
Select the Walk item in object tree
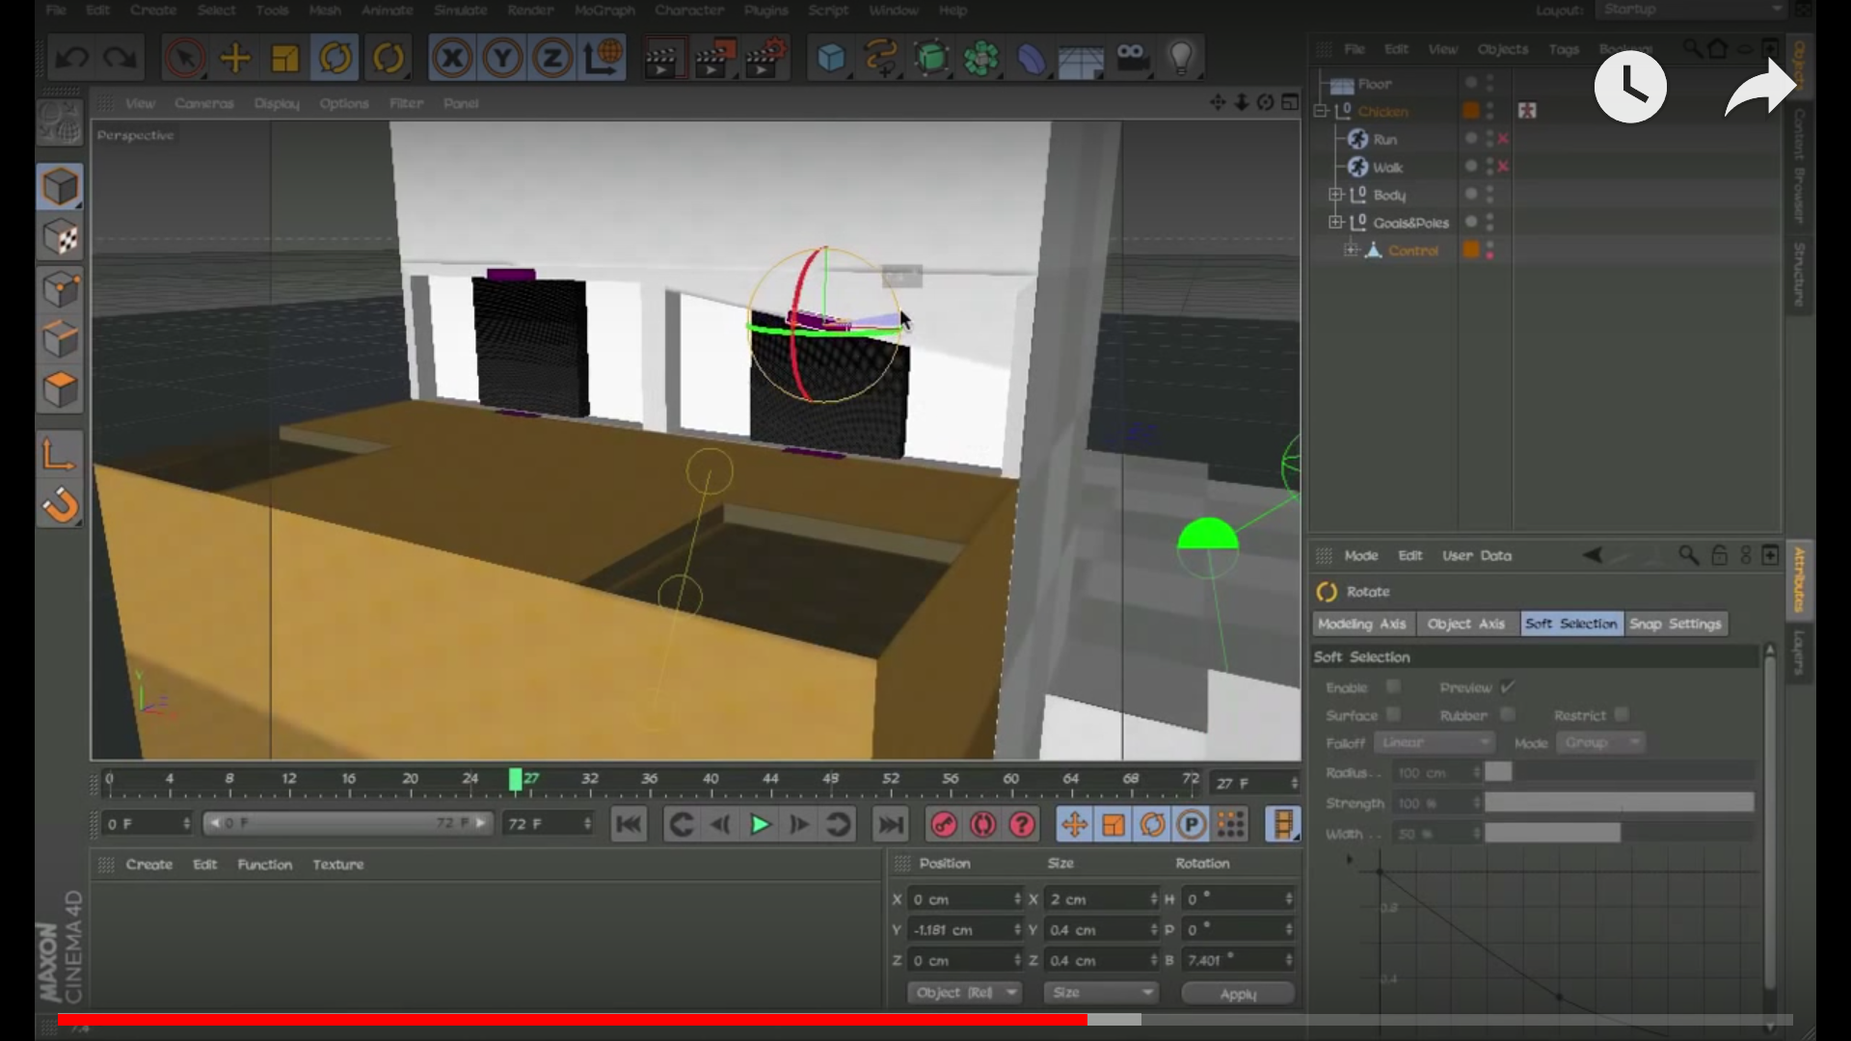tap(1387, 168)
